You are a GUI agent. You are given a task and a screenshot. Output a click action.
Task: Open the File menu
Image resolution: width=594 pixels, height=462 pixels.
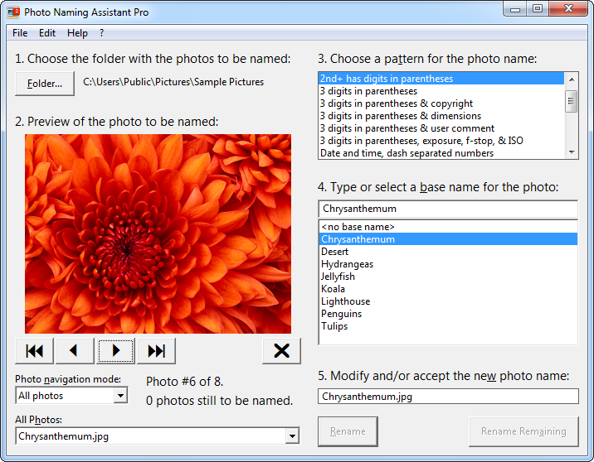[x=20, y=33]
